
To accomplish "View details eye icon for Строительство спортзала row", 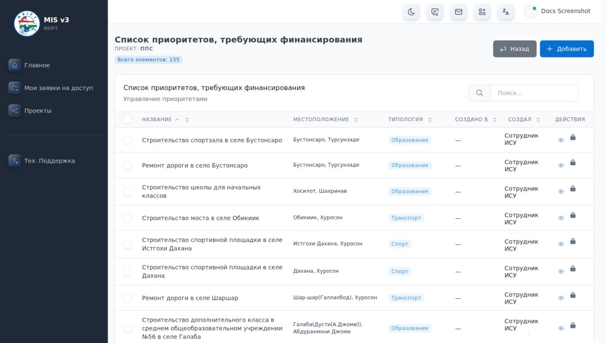I will (x=561, y=140).
